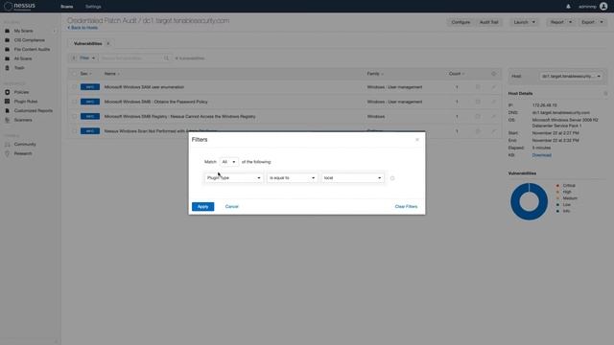Toggle the select-all checkbox in table header
This screenshot has width=614, height=345.
(75, 74)
